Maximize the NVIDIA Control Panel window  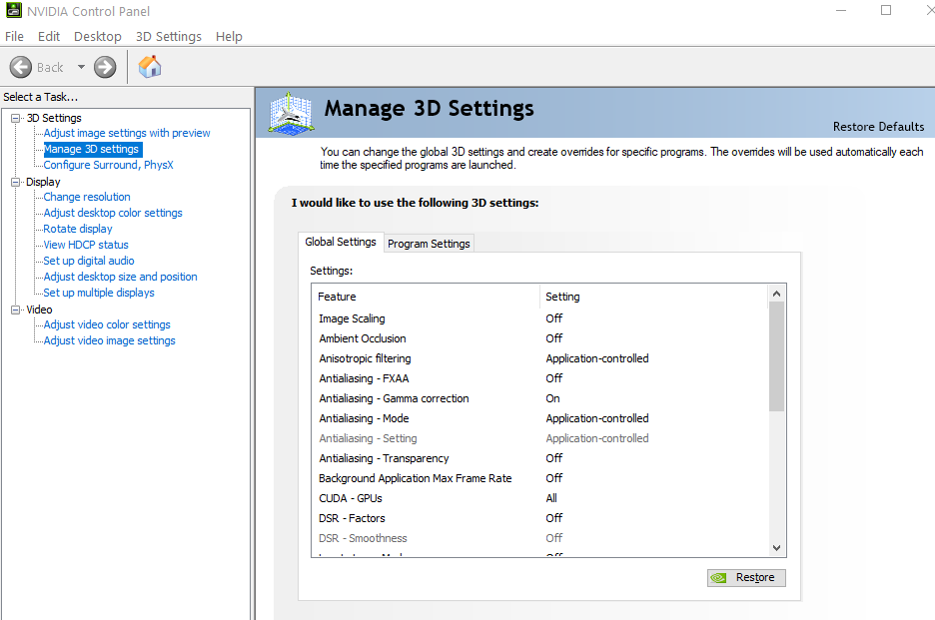coord(886,11)
